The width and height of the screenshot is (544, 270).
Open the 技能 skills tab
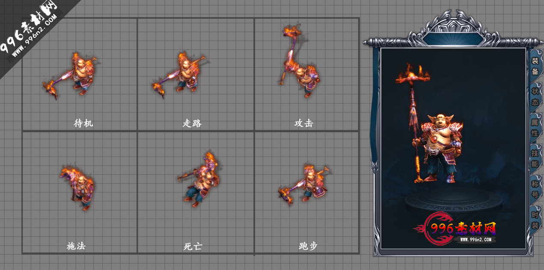coord(535,158)
